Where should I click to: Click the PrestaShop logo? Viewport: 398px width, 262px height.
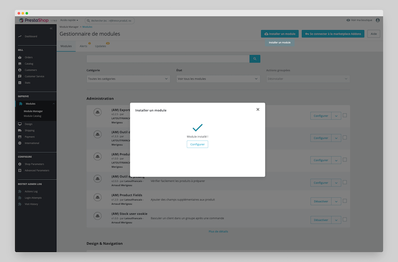[x=34, y=20]
